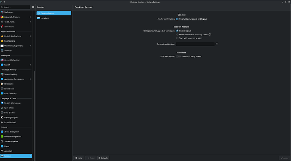291x161 pixels.
Task: Open Power Management icon
Action: [2, 137]
